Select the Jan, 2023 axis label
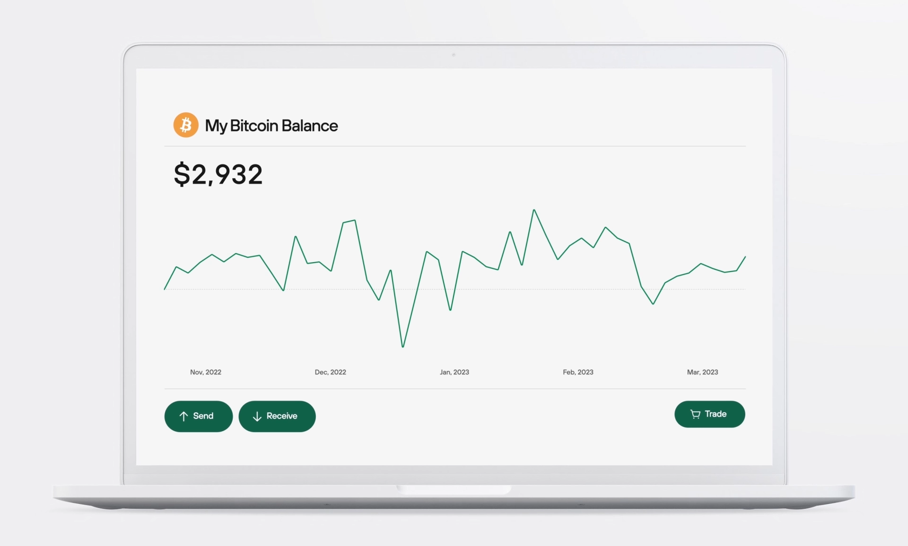Viewport: 908px width, 546px height. tap(454, 372)
